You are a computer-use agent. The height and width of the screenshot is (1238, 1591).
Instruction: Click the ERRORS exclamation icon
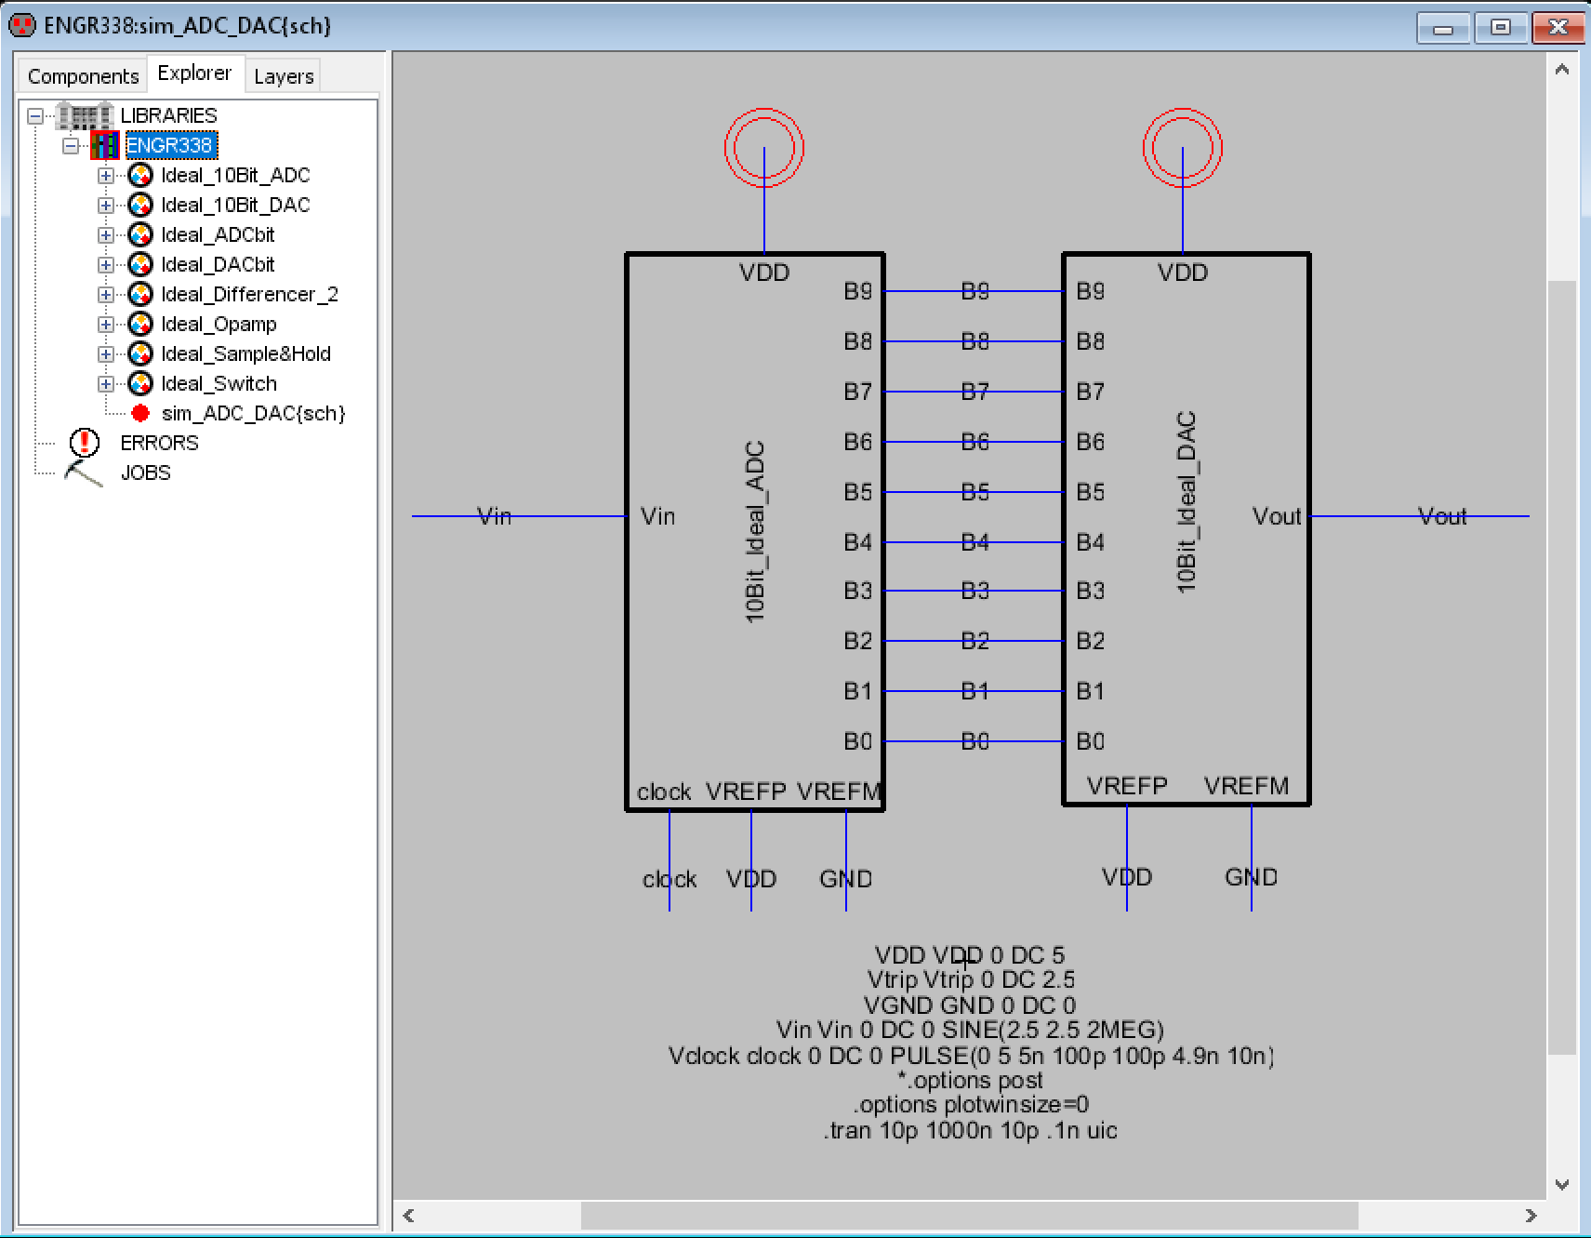(85, 443)
